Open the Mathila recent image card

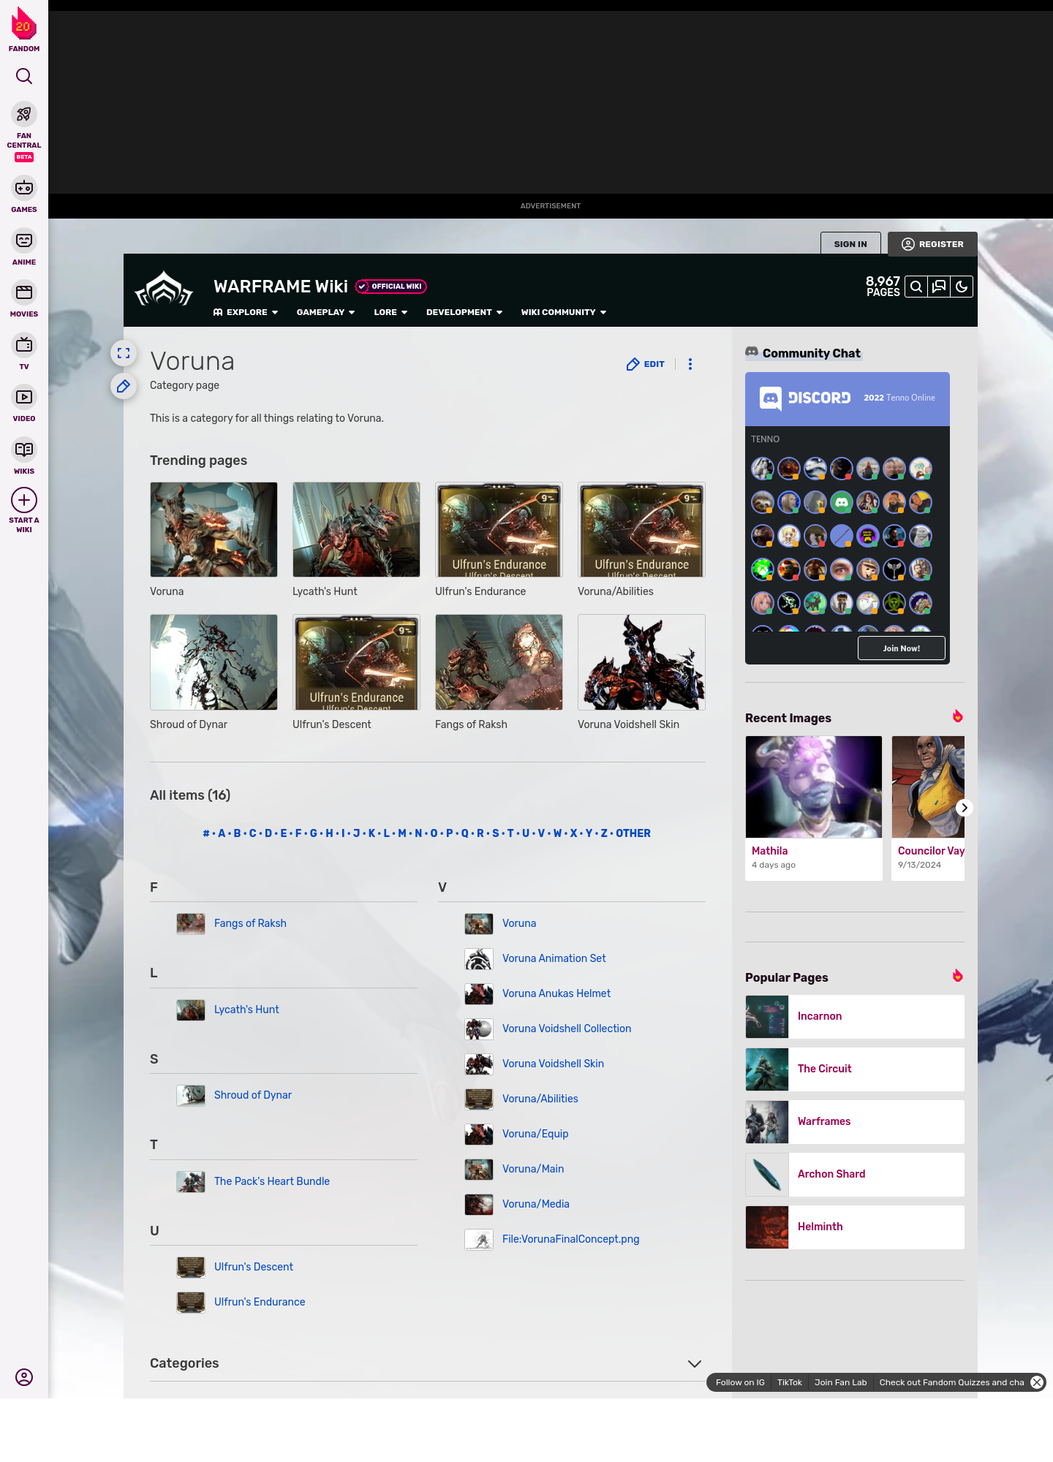tap(814, 808)
